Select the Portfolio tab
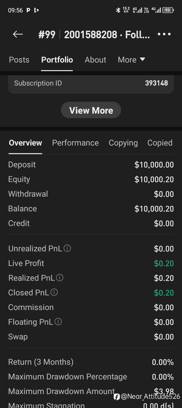The image size is (182, 408). pos(57,60)
